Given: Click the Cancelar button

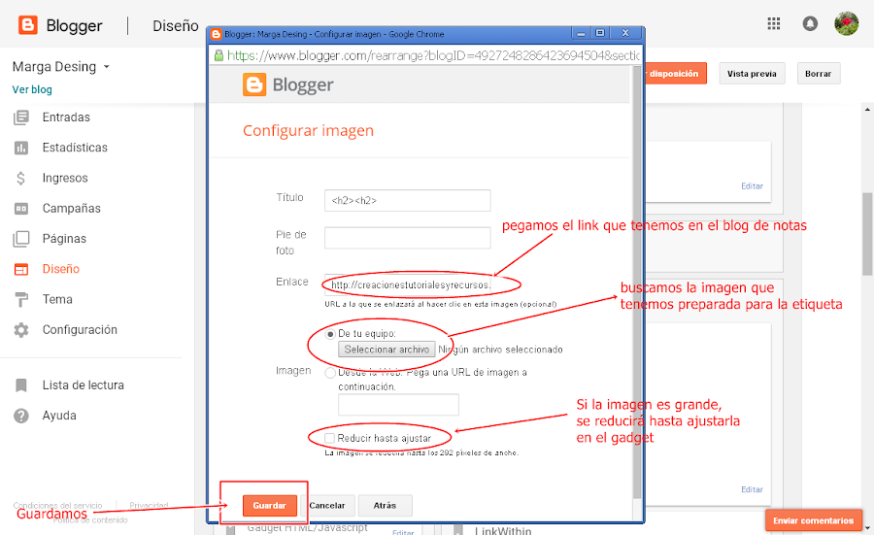Looking at the screenshot, I should 327,506.
